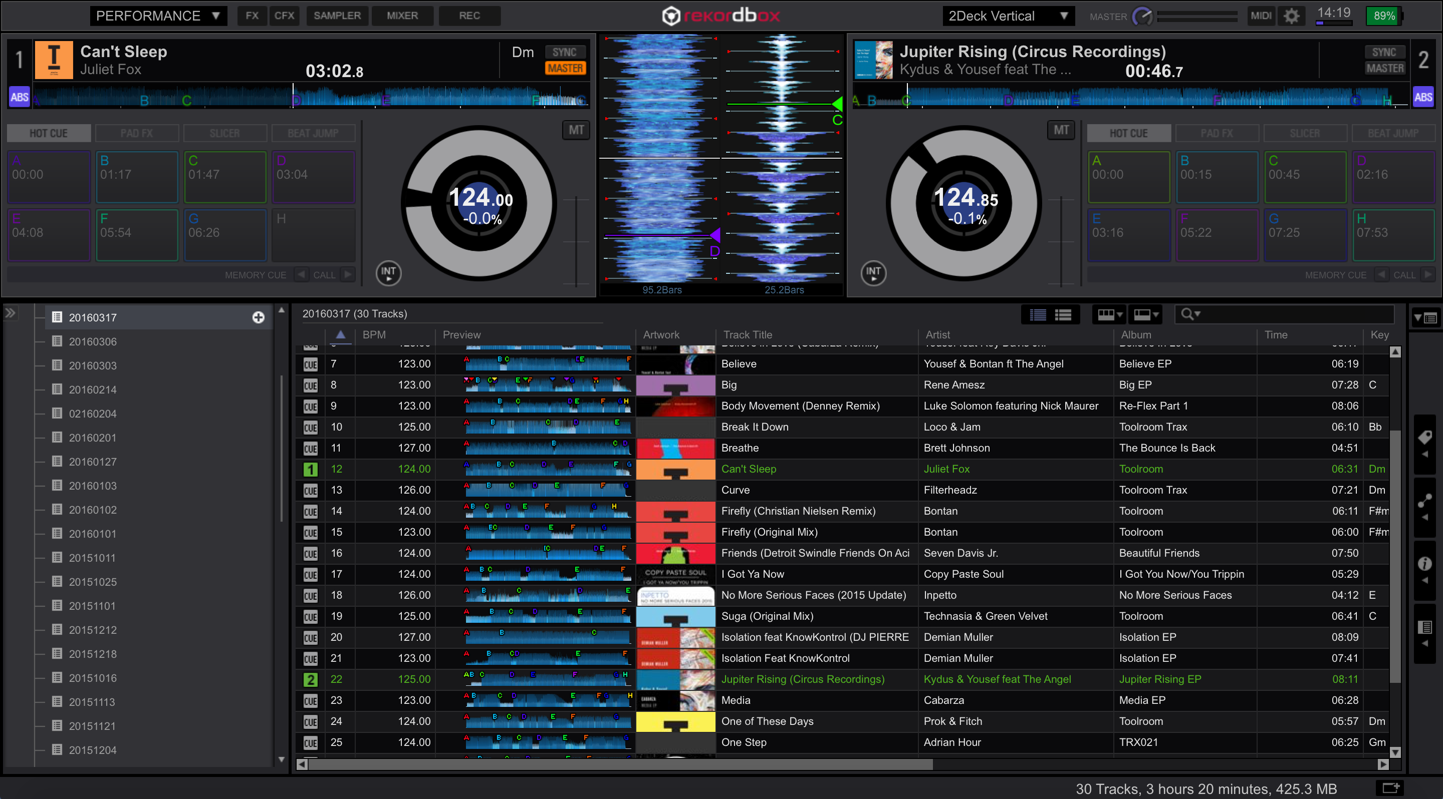This screenshot has height=799, width=1443.
Task: Open the 2Deck Vertical layout dropdown
Action: click(x=1007, y=16)
